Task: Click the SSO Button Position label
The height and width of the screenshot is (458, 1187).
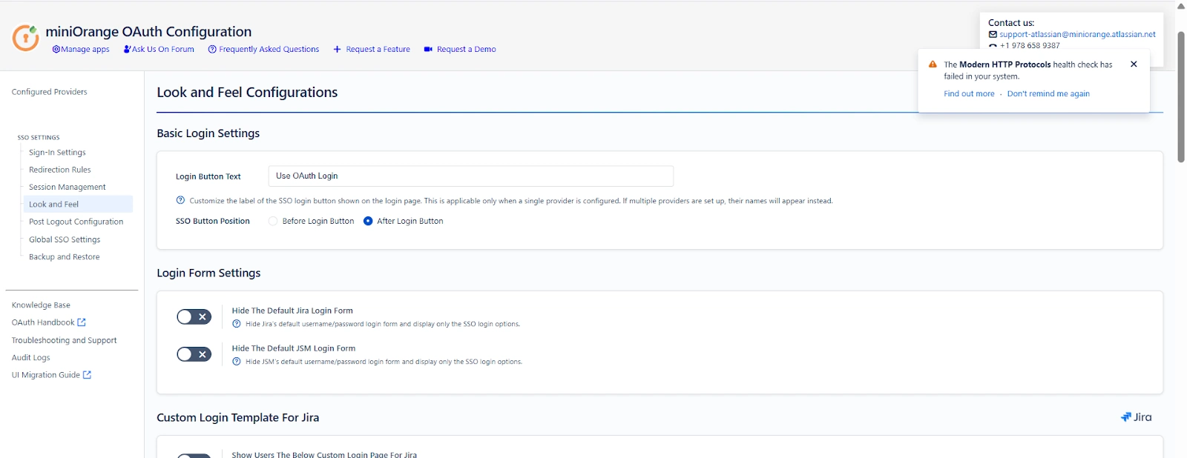Action: tap(213, 222)
